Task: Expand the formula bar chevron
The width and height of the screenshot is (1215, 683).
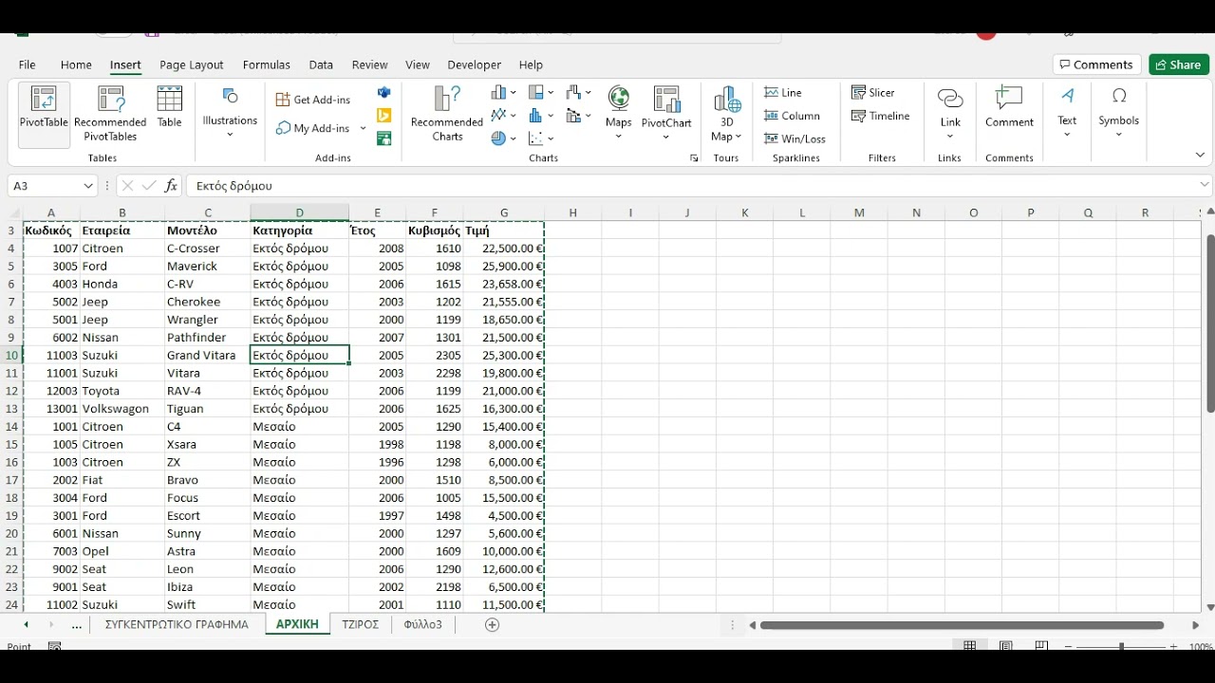Action: click(x=1205, y=185)
